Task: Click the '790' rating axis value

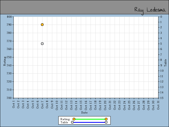Action: 9,25
